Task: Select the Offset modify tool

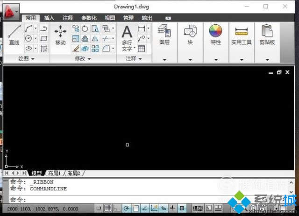Action: [85, 39]
